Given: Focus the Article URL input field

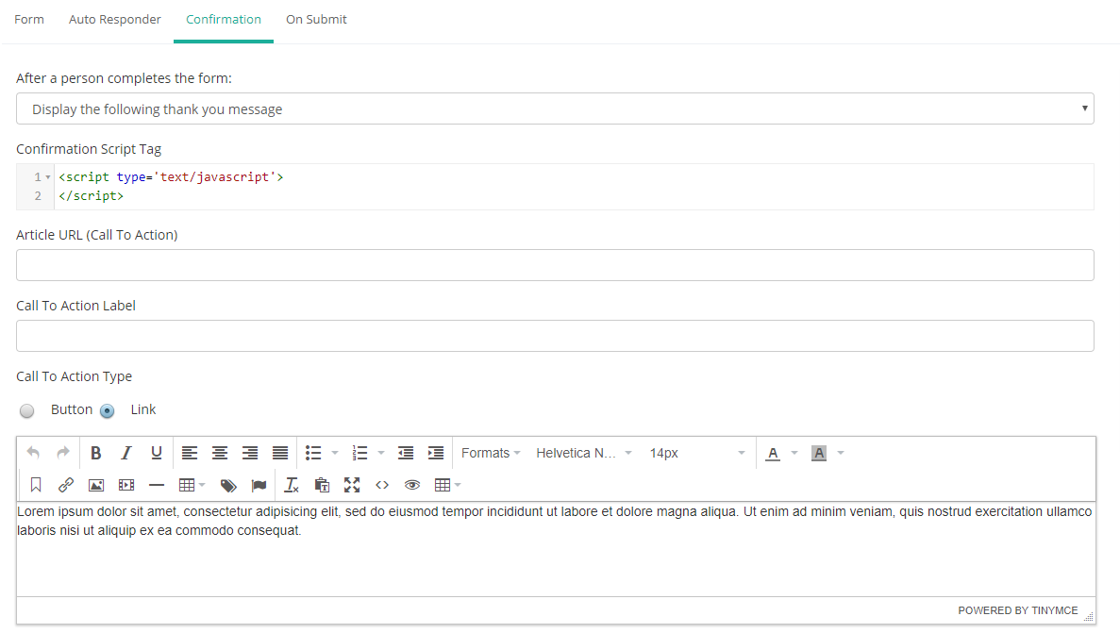Looking at the screenshot, I should 555,265.
